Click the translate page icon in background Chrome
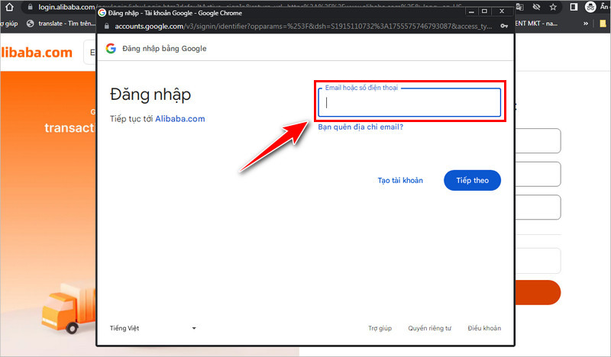The width and height of the screenshot is (611, 357). pyautogui.click(x=520, y=7)
